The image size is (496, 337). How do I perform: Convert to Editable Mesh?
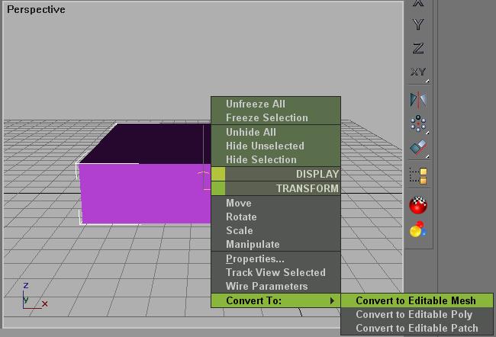pos(417,300)
